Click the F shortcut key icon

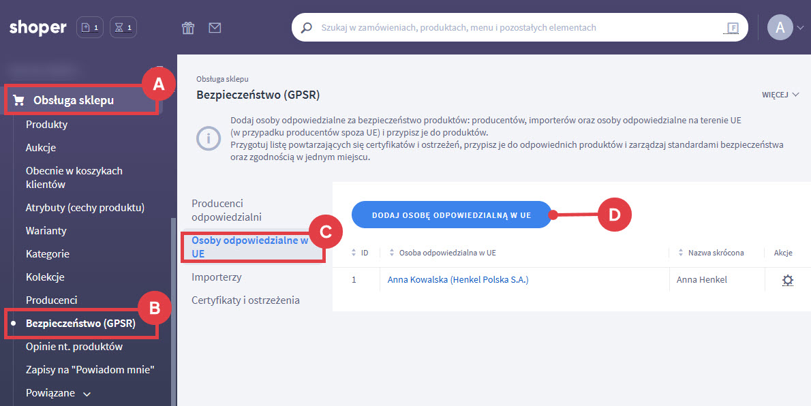point(733,28)
